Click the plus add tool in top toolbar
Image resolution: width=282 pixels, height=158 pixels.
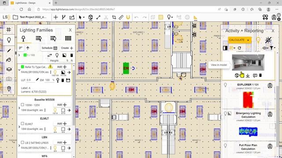click(x=56, y=17)
